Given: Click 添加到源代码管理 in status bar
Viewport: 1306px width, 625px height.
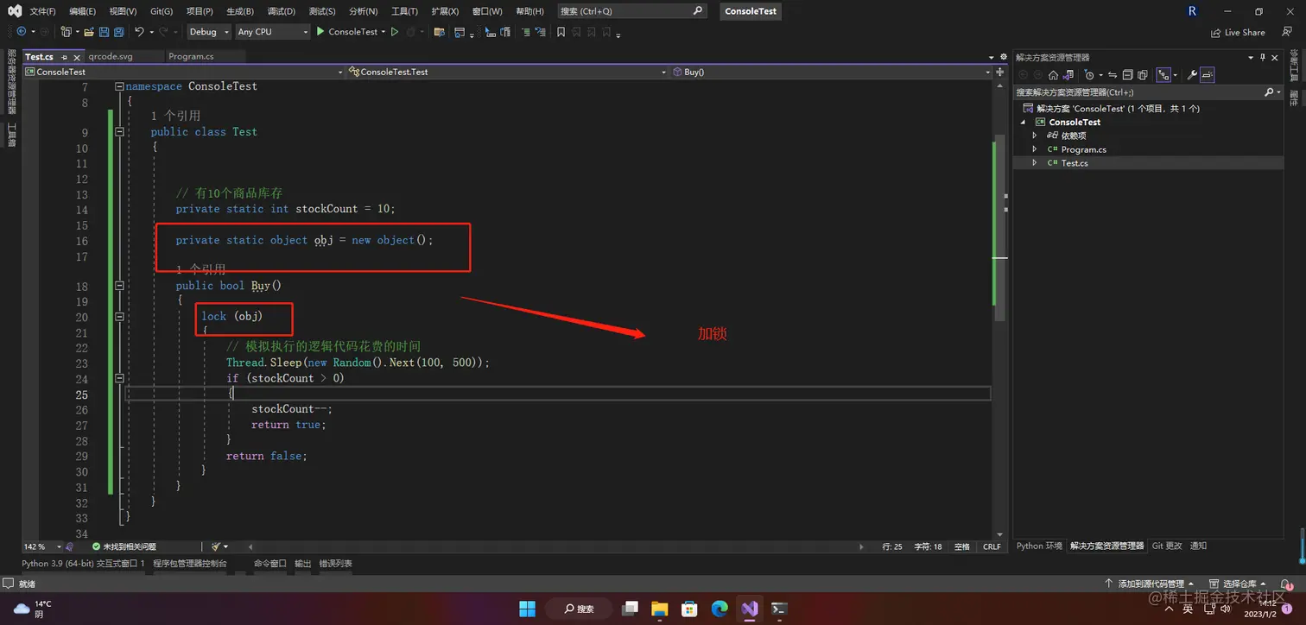Looking at the screenshot, I should 1151,584.
